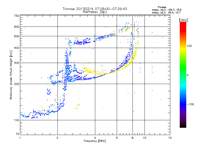Click the x-axis tick label '8'
This screenshot has width=200, height=150.
[x=132, y=138]
